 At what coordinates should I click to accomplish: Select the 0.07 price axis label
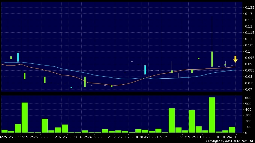point(248,89)
